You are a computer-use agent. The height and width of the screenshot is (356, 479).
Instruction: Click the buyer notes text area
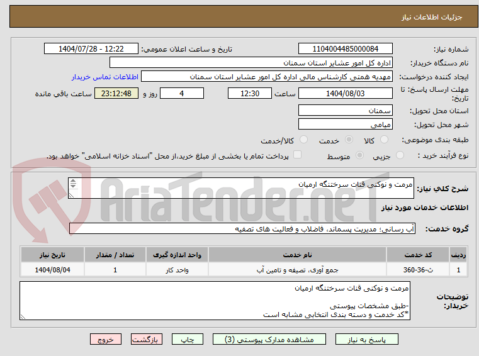pos(215,301)
